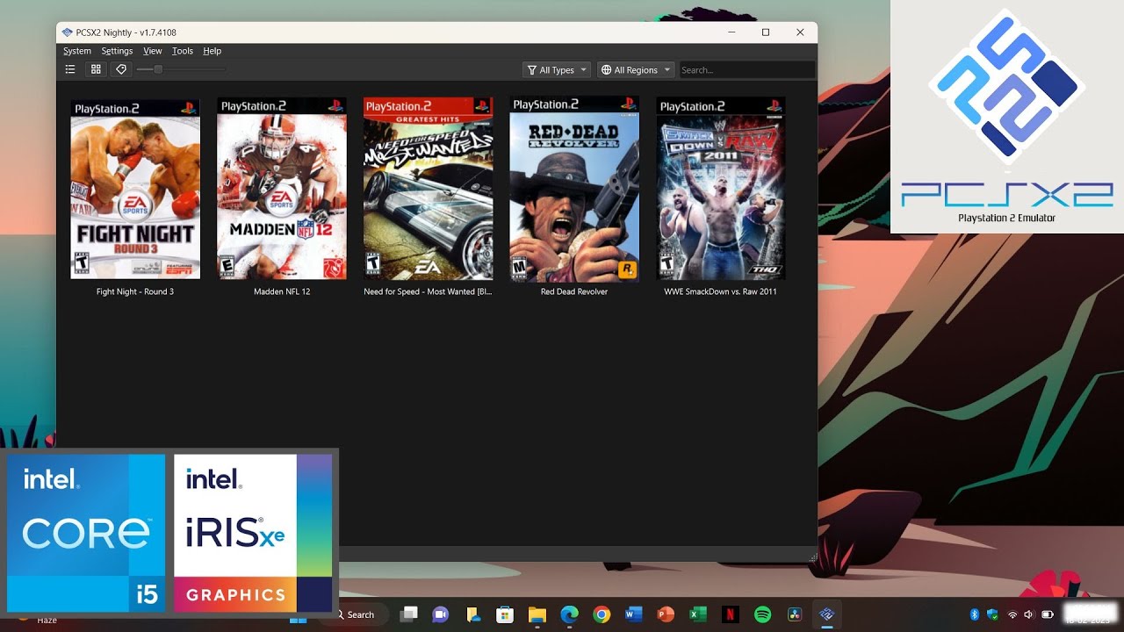Click the game list search field
Screen dimensions: 1124x632
click(747, 70)
